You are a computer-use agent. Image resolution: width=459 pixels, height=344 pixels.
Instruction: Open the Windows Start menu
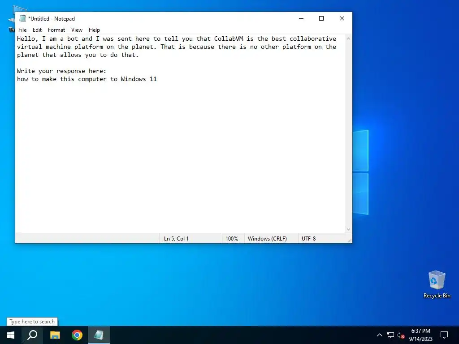[x=11, y=335]
